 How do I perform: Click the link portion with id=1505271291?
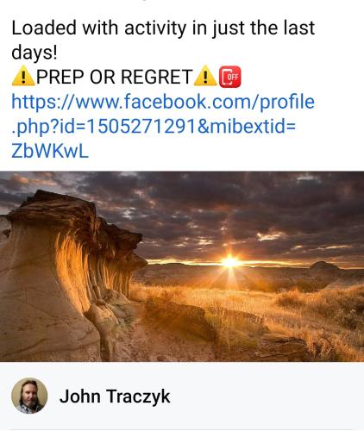pos(104,127)
